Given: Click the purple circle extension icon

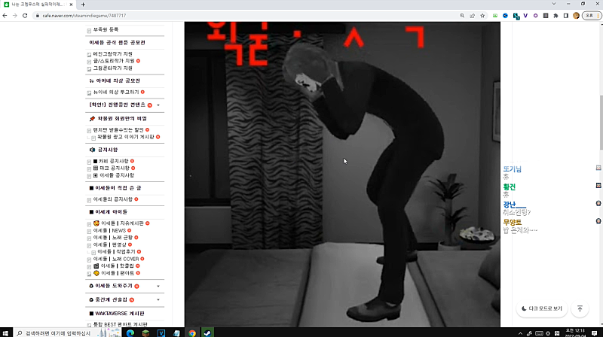Looking at the screenshot, I should pos(535,16).
